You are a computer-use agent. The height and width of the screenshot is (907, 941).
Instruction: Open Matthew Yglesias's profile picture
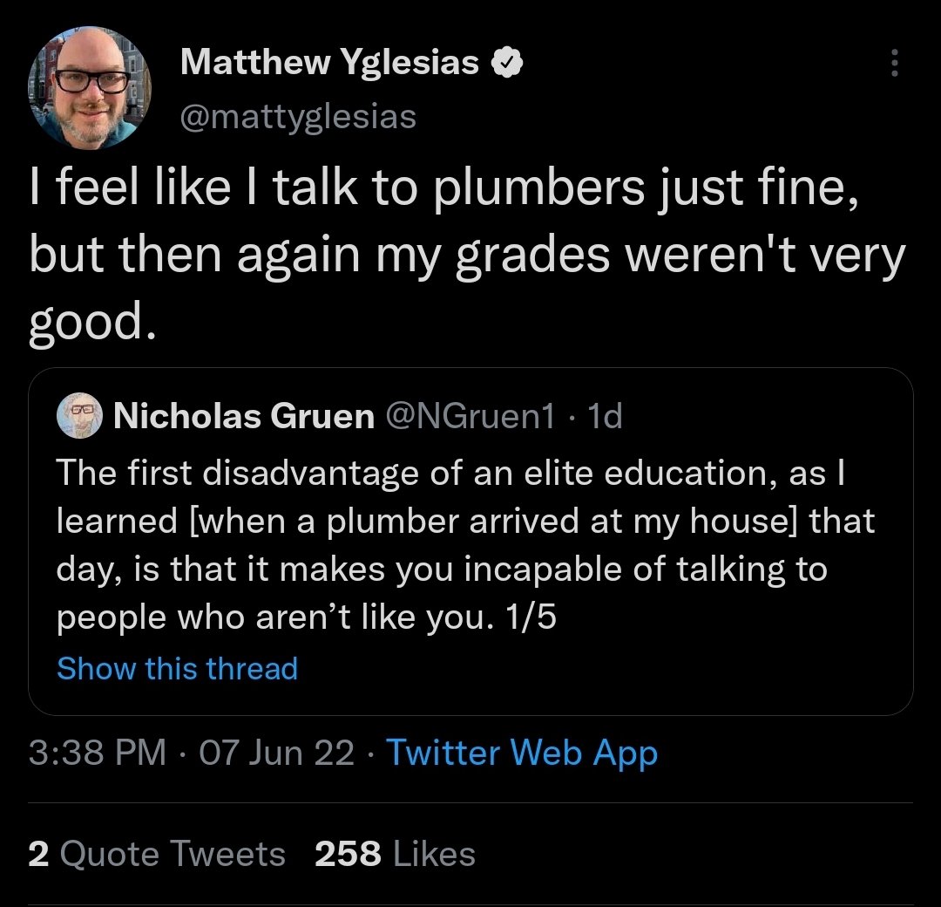[91, 87]
